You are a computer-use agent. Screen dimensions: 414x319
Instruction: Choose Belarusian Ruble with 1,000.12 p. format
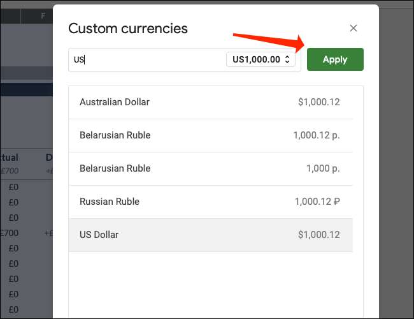click(210, 135)
